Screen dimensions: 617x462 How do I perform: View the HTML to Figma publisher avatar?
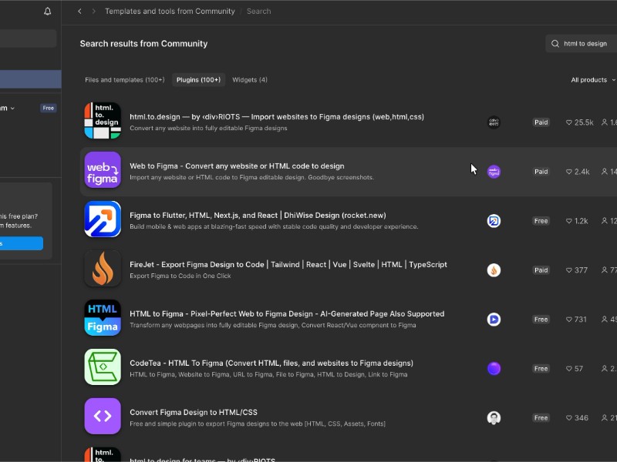[x=494, y=320]
